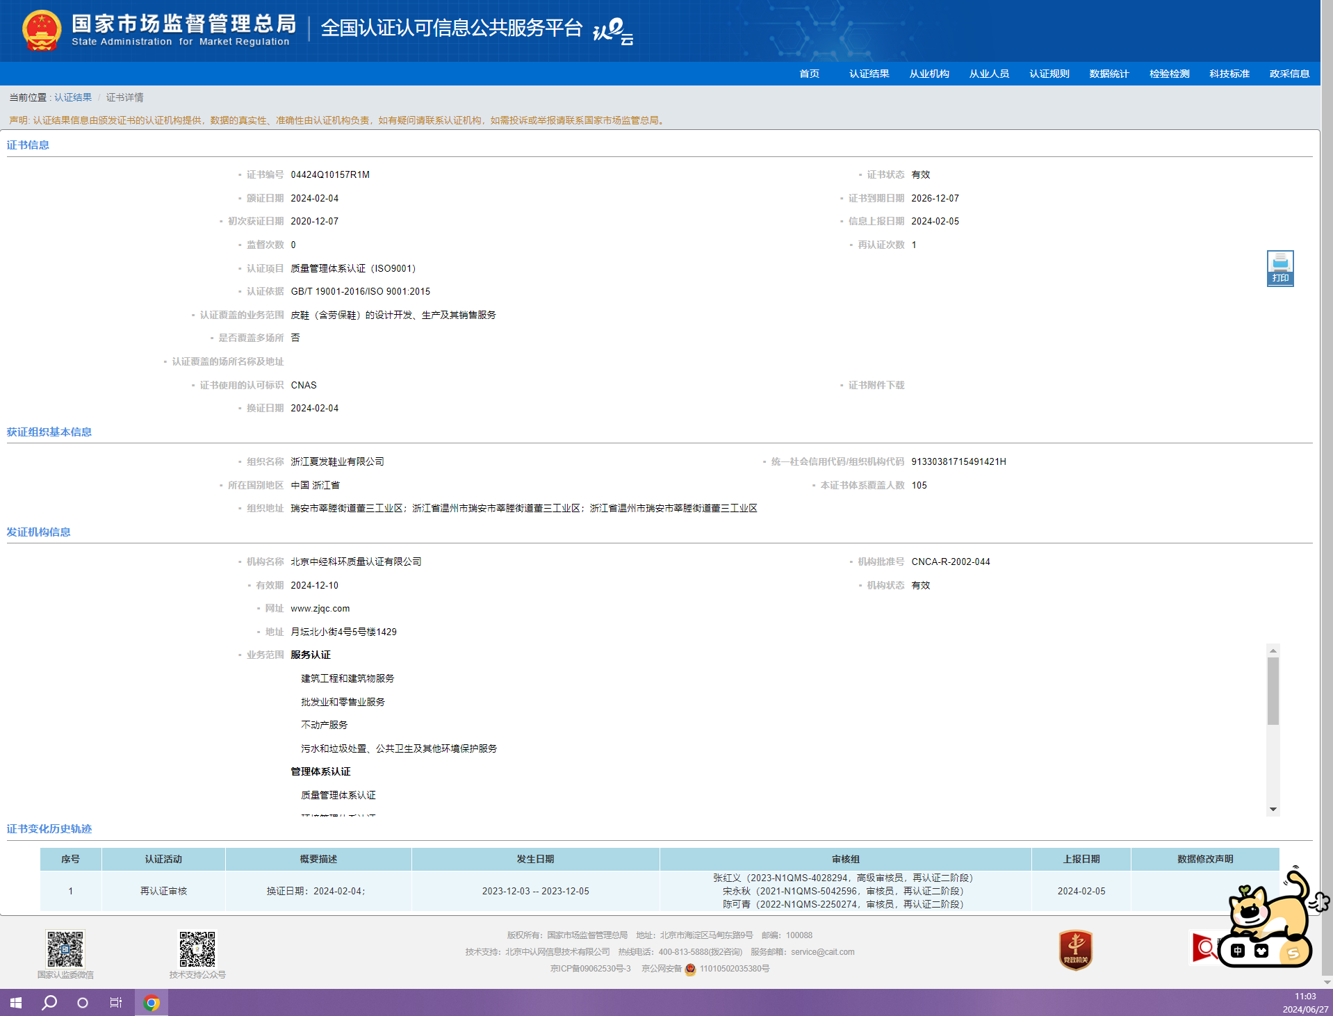The width and height of the screenshot is (1333, 1016).
Task: Open the Windows Start menu
Action: [16, 1003]
